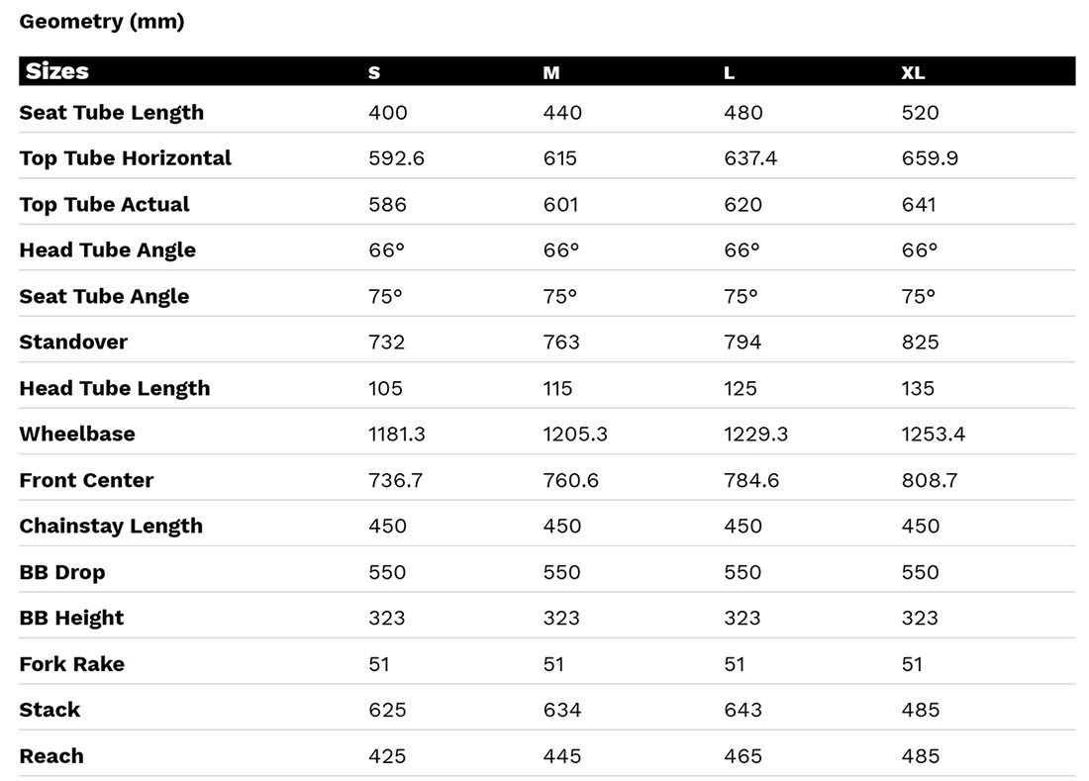Click the "Geometry (mm)" heading

click(x=101, y=22)
